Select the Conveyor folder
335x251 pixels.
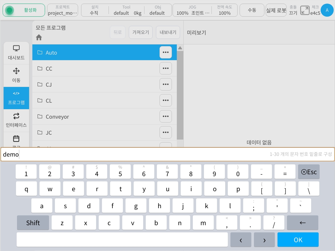point(105,116)
